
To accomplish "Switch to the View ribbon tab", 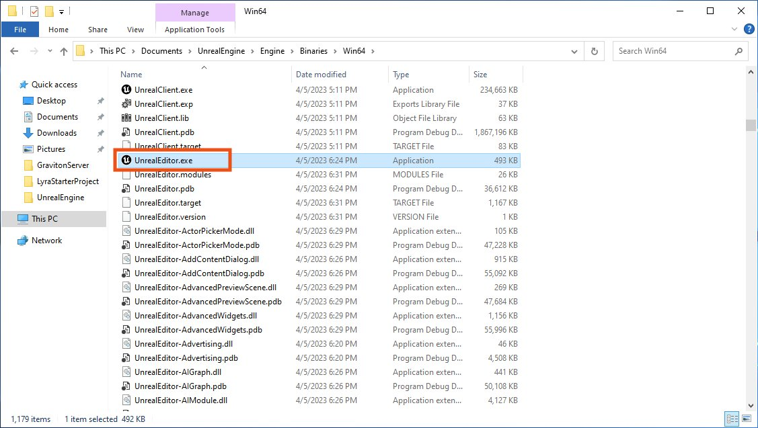I will point(135,30).
